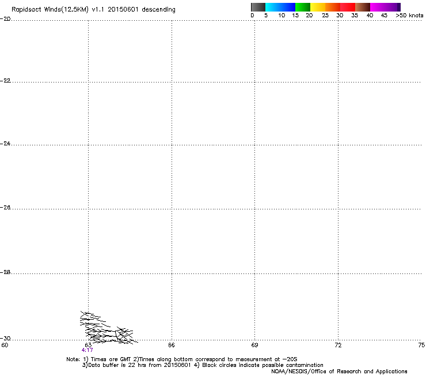Click the orange 25-30 knots color band
426x375 pixels.
click(x=333, y=7)
